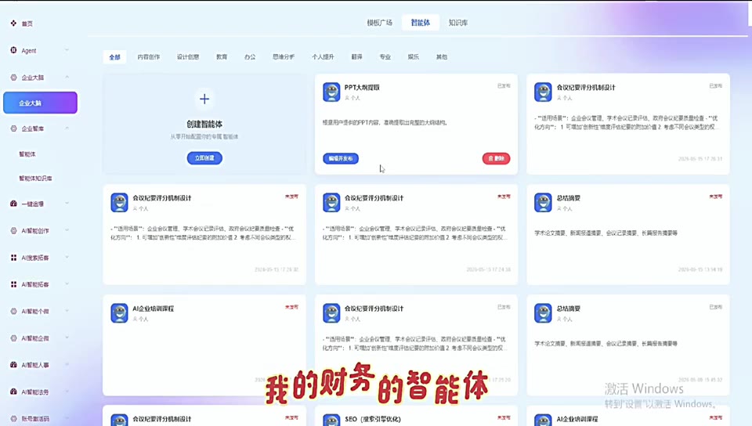
Task: Filter by 教育 category
Action: pos(222,56)
